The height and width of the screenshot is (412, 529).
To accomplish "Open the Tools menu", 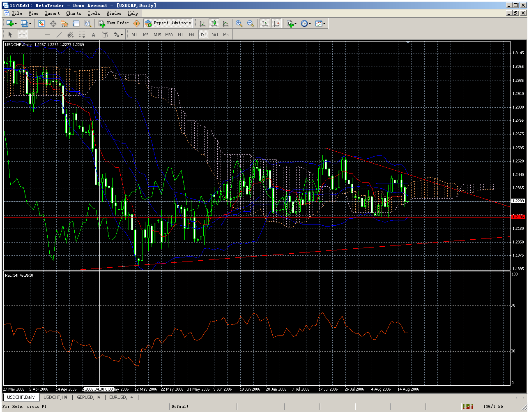I will tap(94, 14).
